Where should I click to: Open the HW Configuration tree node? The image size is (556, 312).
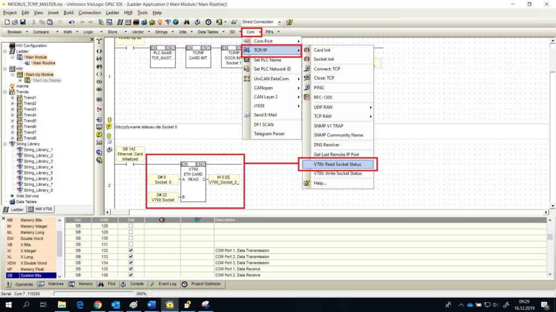pos(31,45)
